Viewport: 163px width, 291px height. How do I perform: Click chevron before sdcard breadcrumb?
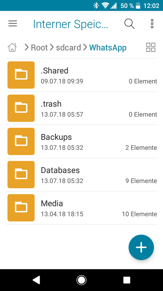52,47
